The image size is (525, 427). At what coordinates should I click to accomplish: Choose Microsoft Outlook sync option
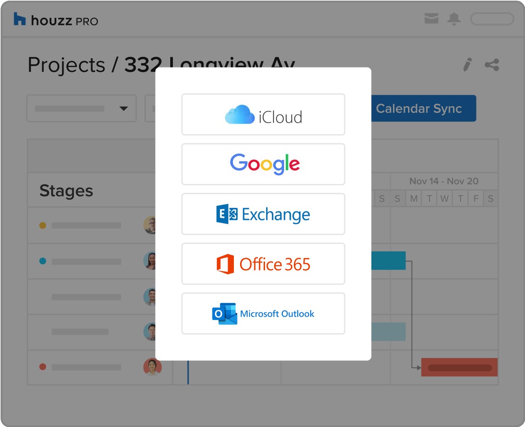(x=263, y=314)
